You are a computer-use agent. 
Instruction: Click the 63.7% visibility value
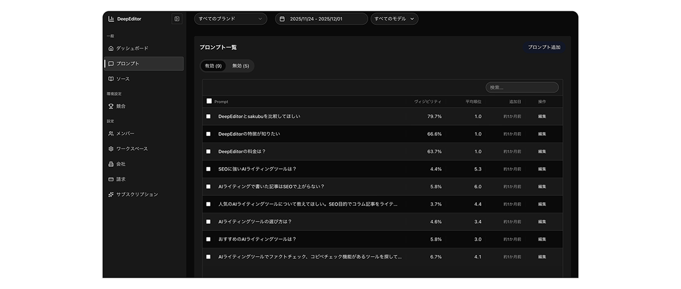pos(434,151)
